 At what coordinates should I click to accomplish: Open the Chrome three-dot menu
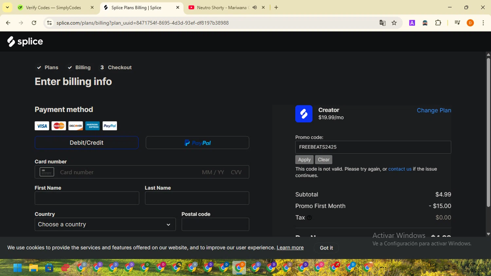483,23
